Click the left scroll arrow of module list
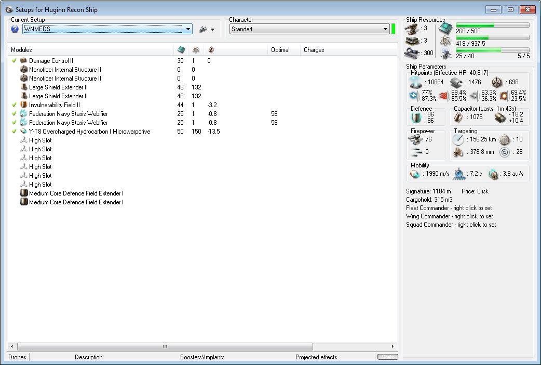Viewport: 541px width, 365px height. point(12,346)
